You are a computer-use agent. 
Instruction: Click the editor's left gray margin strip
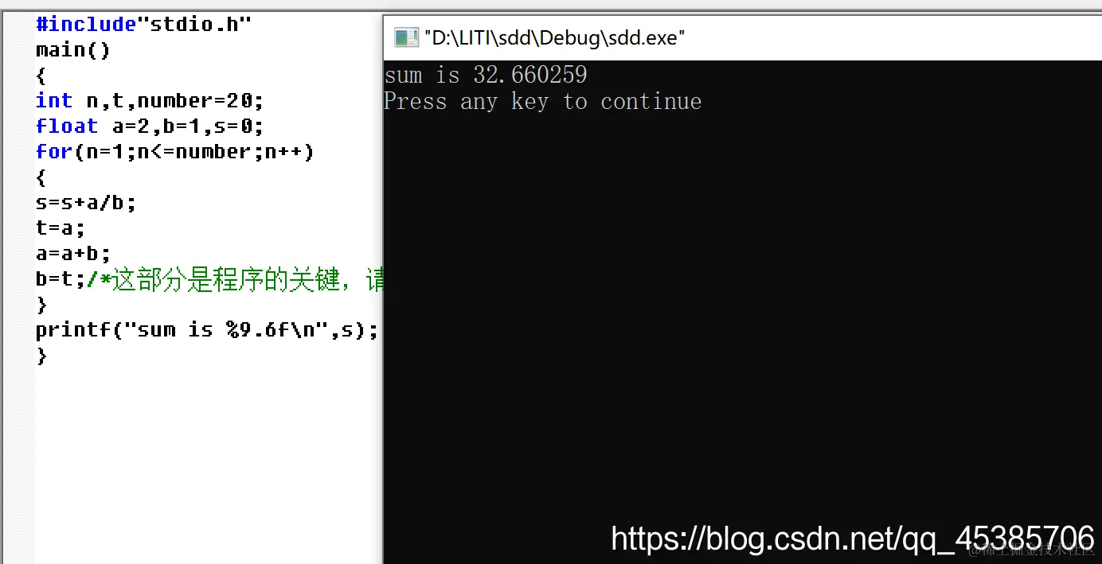[19, 286]
